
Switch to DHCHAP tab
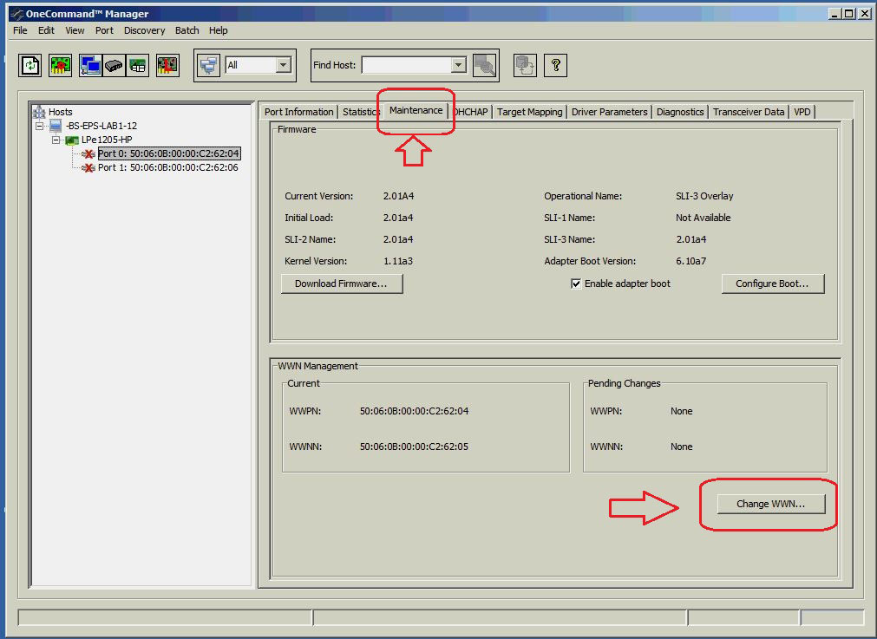coord(471,112)
